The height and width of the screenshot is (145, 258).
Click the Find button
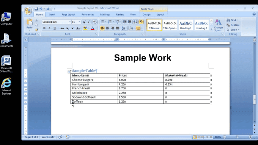click(232, 20)
